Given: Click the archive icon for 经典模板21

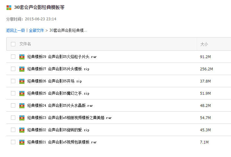Looking at the screenshot, I should (22, 142).
